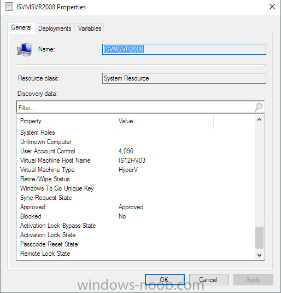The width and height of the screenshot is (281, 293).
Task: Click the scroll down arrow in discovery list
Action: pos(259,255)
